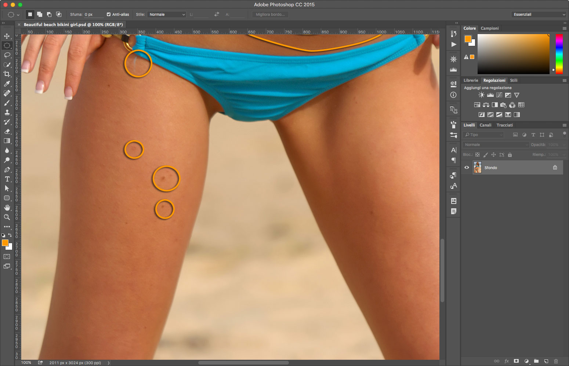Image resolution: width=569 pixels, height=366 pixels.
Task: Select the Spot Healing Brush tool
Action: point(7,93)
